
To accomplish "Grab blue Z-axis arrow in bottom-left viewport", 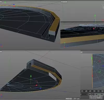I will click(x=40, y=89).
